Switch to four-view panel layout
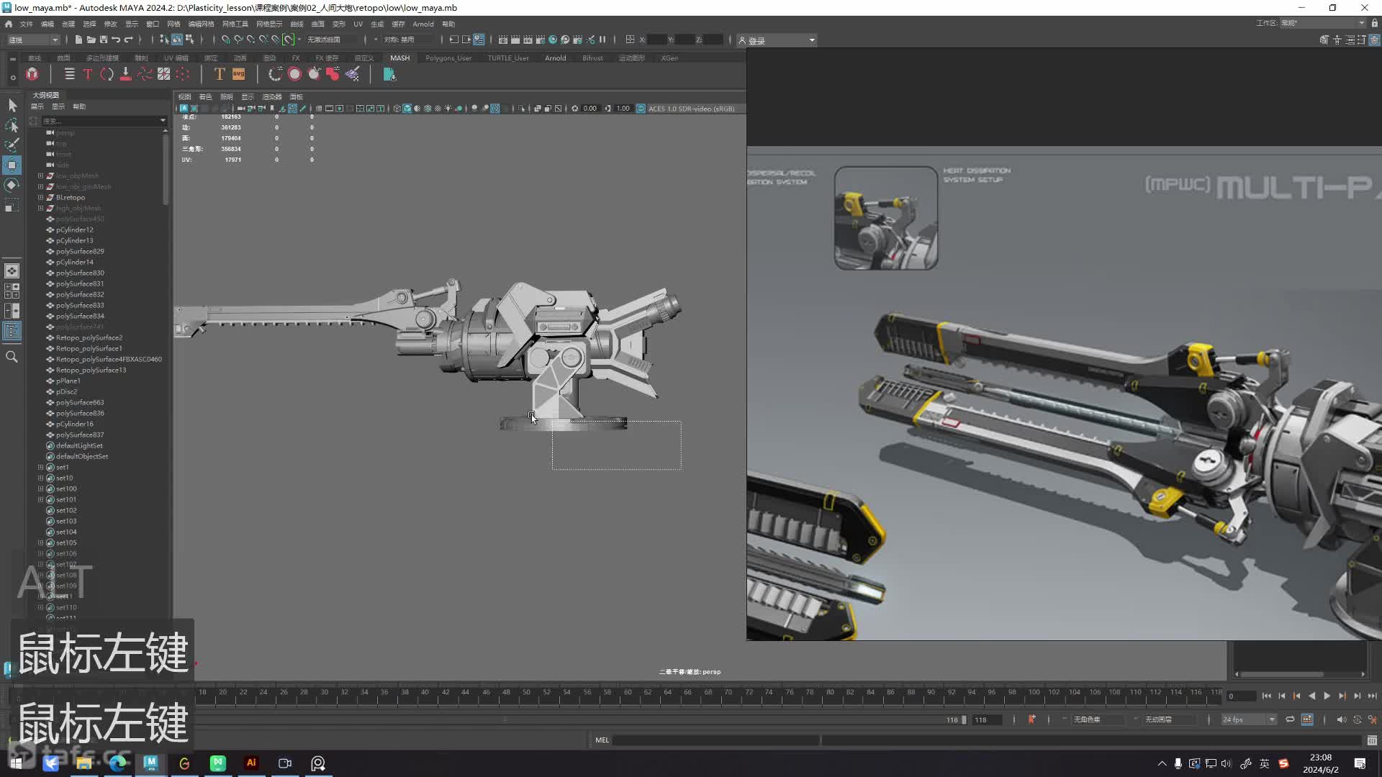1382x777 pixels. 12,291
